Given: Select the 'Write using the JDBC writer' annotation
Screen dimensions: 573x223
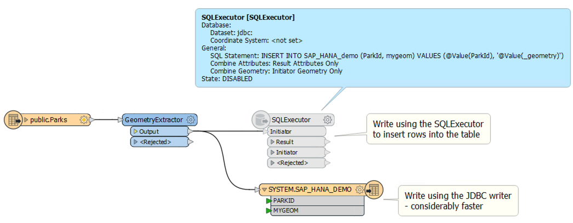Looking at the screenshot, I should click(x=459, y=201).
